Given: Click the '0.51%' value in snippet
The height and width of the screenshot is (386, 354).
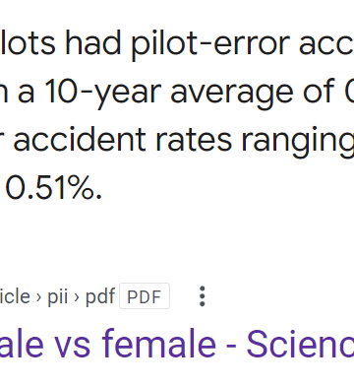Looking at the screenshot, I should pyautogui.click(x=54, y=188).
